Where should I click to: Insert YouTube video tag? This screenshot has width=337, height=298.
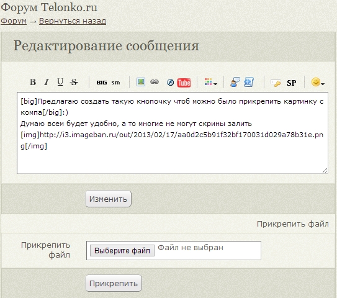pyautogui.click(x=184, y=83)
